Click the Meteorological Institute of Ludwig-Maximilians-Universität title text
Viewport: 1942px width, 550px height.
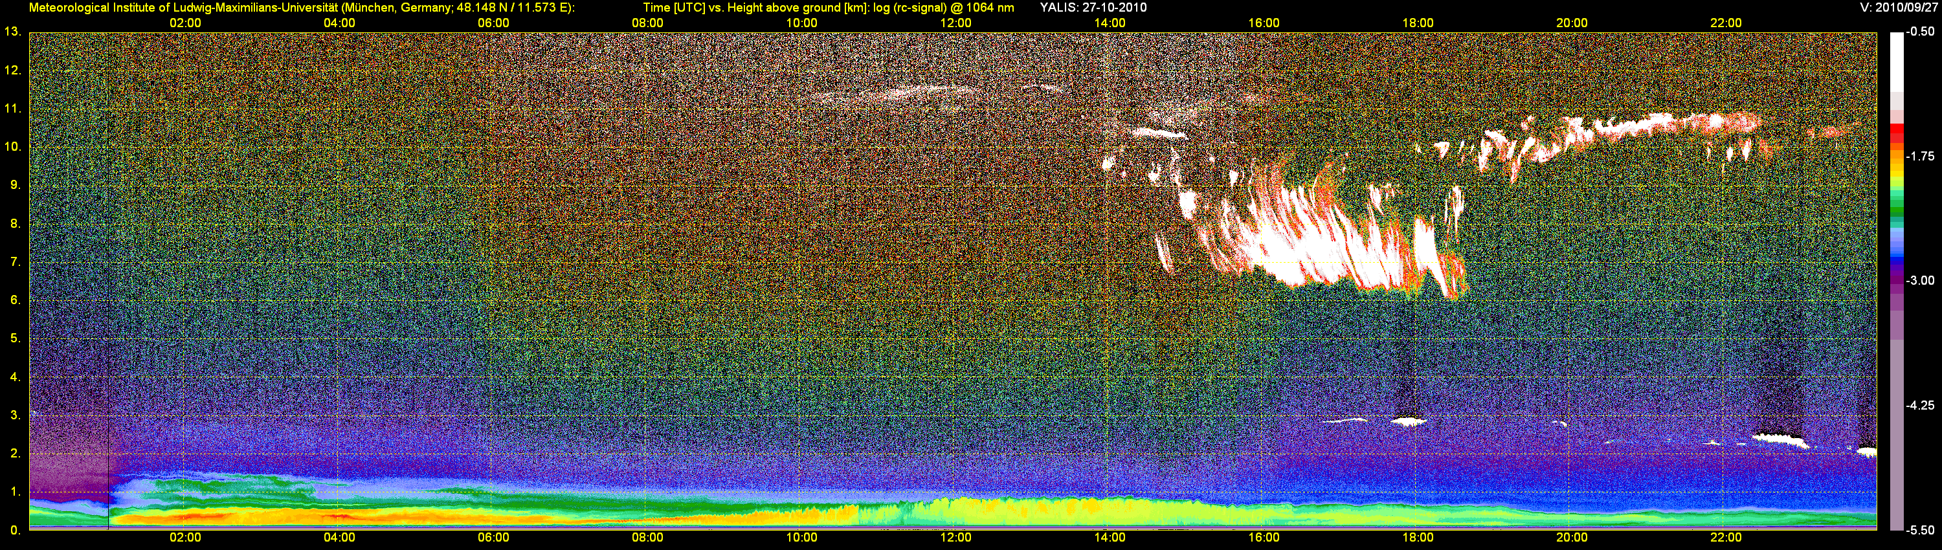pos(302,8)
